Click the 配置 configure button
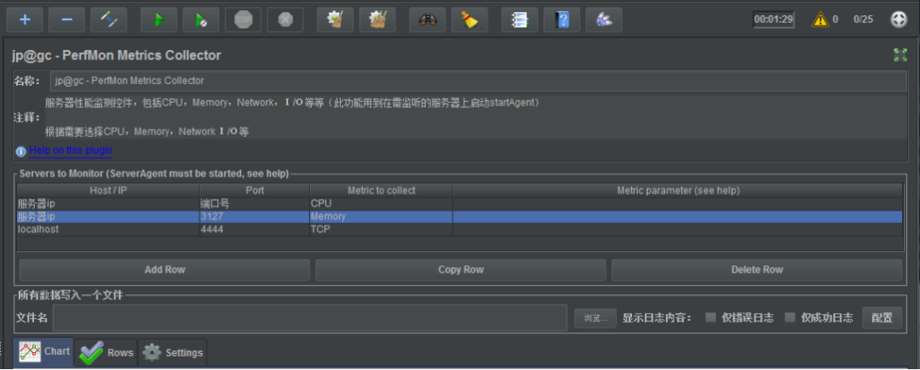The height and width of the screenshot is (370, 920). tap(882, 318)
